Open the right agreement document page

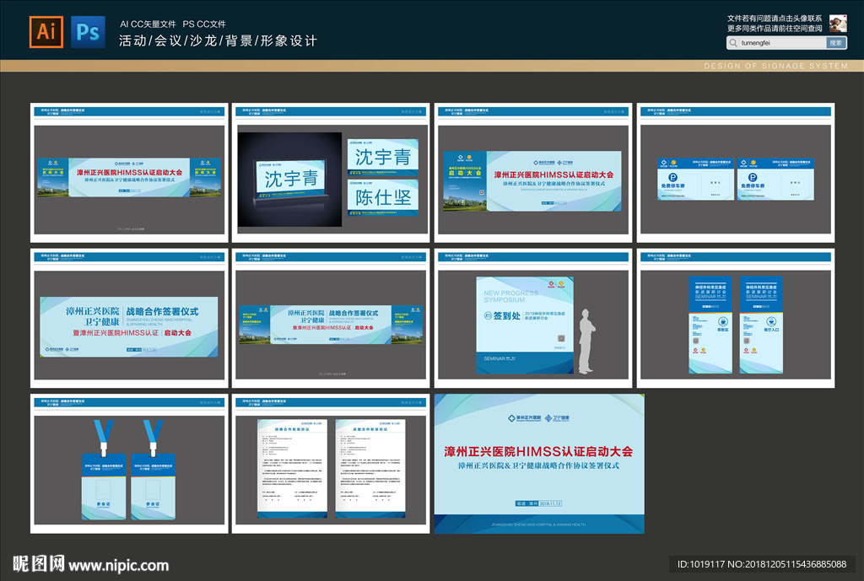click(x=370, y=469)
